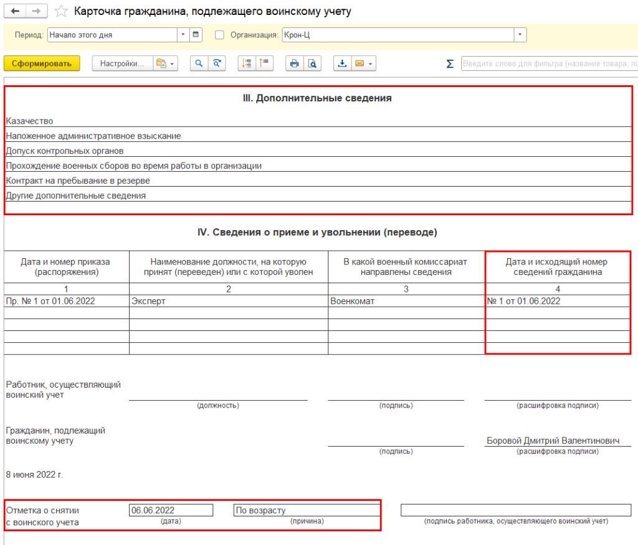The width and height of the screenshot is (638, 545).
Task: Click the cell 'Военкомат'
Action: pos(406,301)
